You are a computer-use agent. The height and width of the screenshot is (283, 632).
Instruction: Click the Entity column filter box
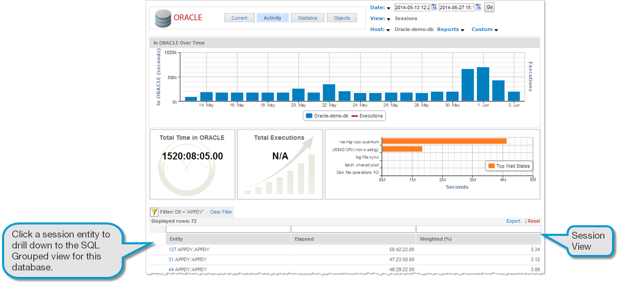228,229
